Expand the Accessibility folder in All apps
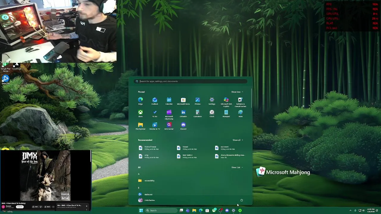 tap(146, 181)
